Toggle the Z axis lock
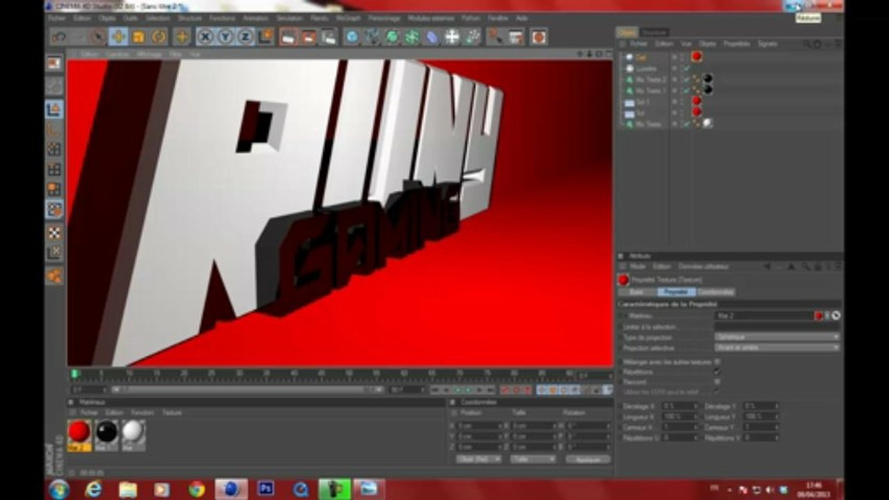Image resolution: width=889 pixels, height=500 pixels. (x=245, y=37)
